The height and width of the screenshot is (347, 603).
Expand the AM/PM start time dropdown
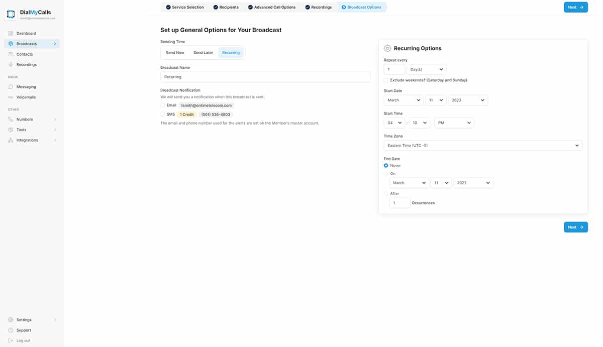pyautogui.click(x=454, y=123)
